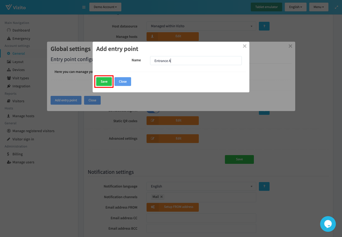Select Emergency in the main navigation
The height and width of the screenshot is (237, 342).
(x=21, y=38)
